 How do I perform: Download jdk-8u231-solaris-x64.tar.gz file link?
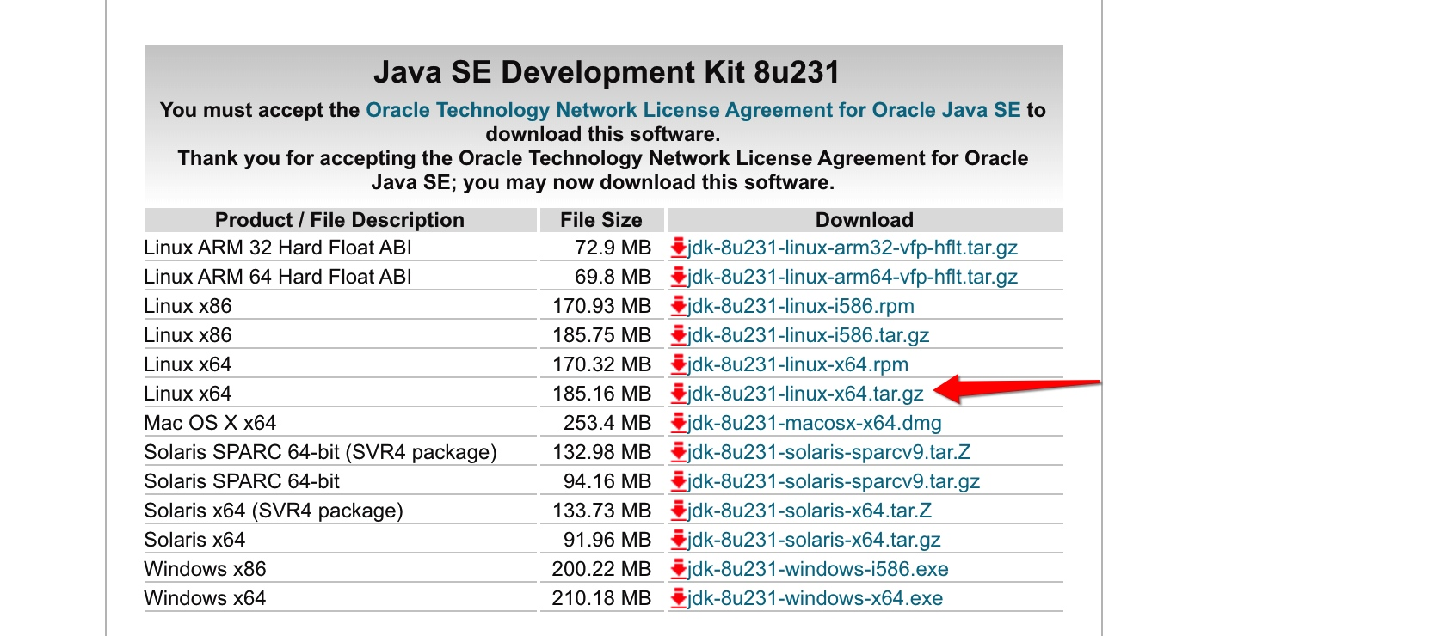(814, 540)
